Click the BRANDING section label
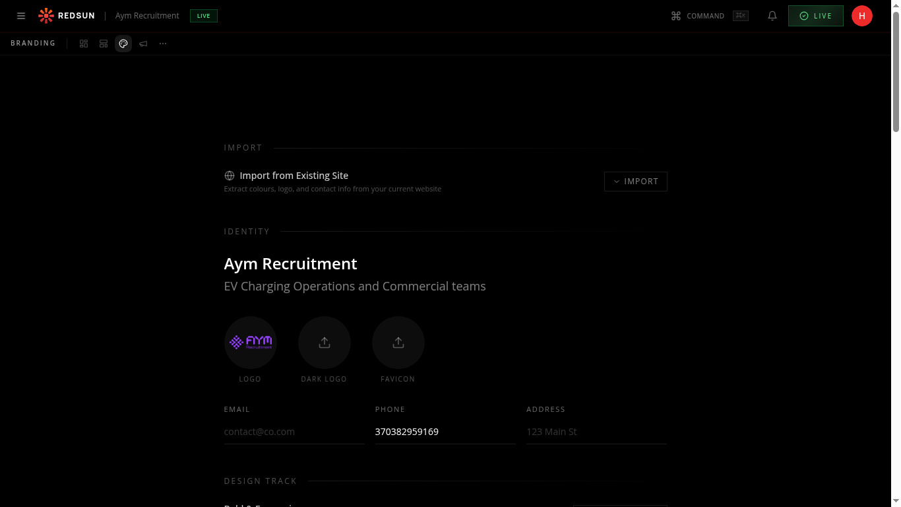901x507 pixels. [x=33, y=43]
